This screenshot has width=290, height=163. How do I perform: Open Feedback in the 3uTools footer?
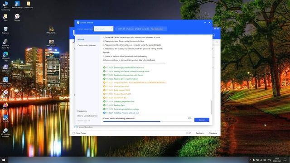click(x=200, y=133)
